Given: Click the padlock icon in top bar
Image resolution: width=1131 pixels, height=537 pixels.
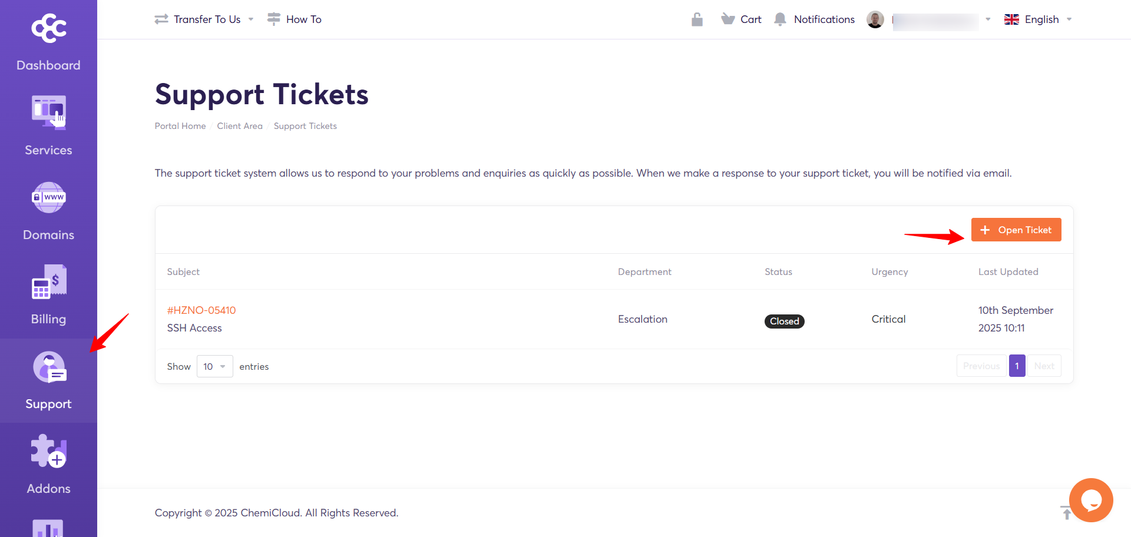Looking at the screenshot, I should (697, 19).
